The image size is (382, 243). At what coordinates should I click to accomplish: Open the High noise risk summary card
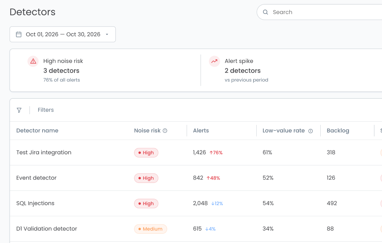(105, 70)
